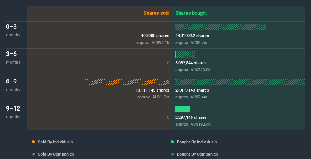Click the approx. AU$720.0k amount

coord(193,70)
